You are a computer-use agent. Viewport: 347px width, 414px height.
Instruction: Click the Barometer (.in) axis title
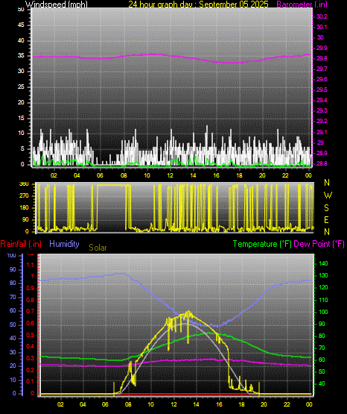point(302,4)
